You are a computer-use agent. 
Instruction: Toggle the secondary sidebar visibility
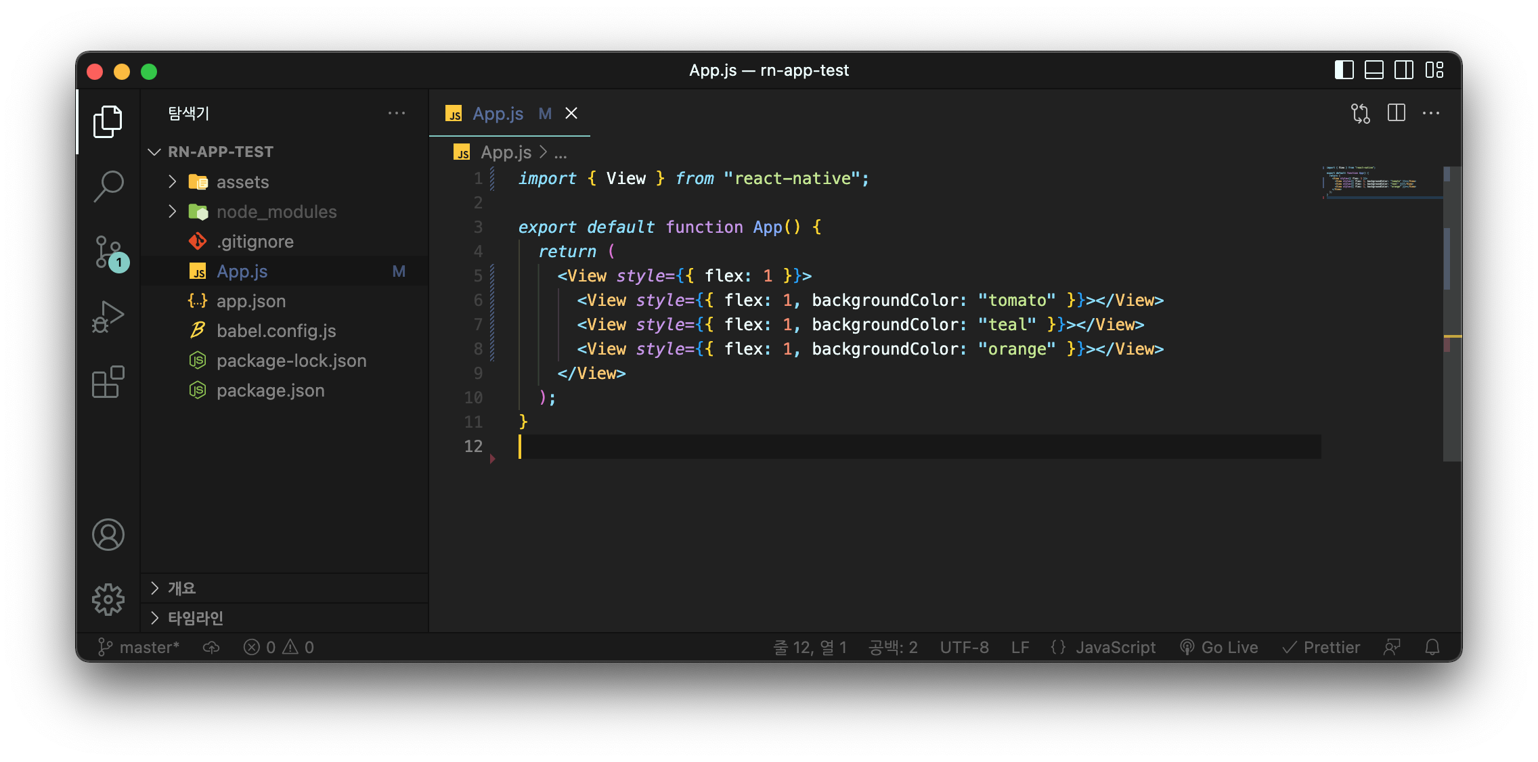point(1403,70)
